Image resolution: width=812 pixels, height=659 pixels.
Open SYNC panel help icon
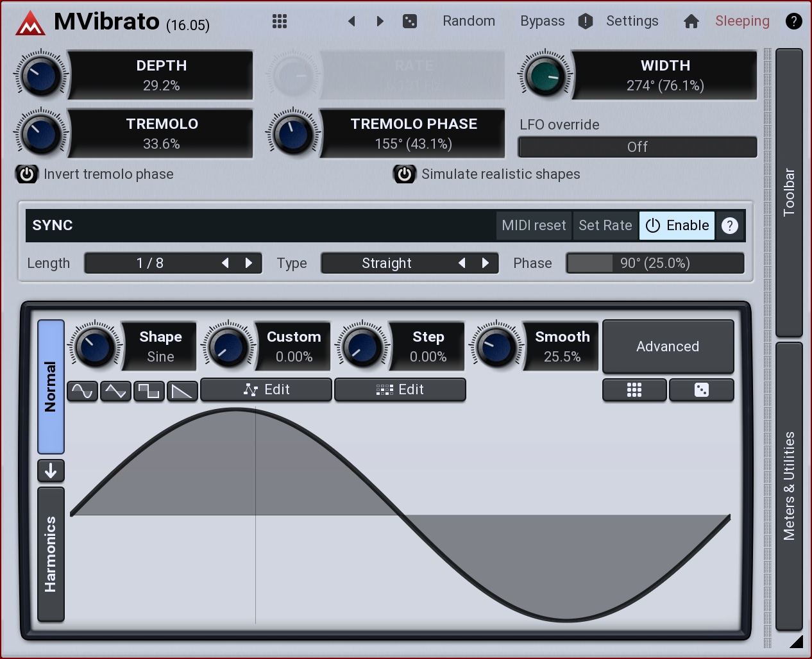729,226
